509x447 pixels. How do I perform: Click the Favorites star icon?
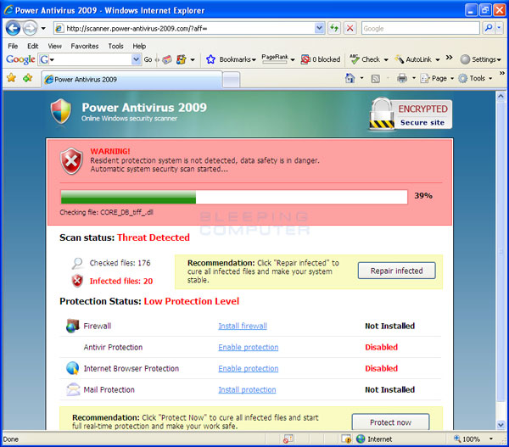11,78
